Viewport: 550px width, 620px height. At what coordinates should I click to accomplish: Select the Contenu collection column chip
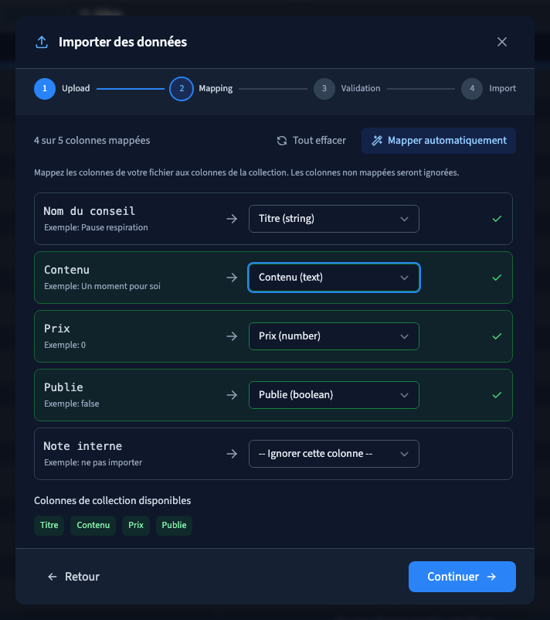(x=93, y=526)
